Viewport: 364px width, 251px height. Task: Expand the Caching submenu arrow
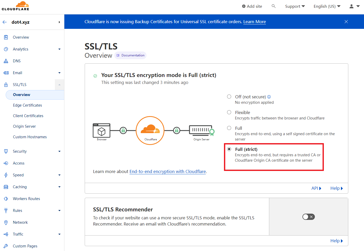59,187
